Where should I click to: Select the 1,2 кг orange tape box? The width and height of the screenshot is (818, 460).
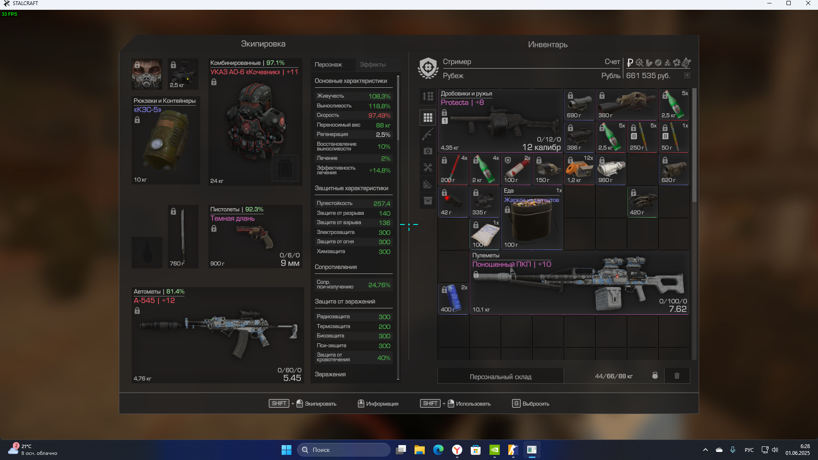[x=579, y=170]
